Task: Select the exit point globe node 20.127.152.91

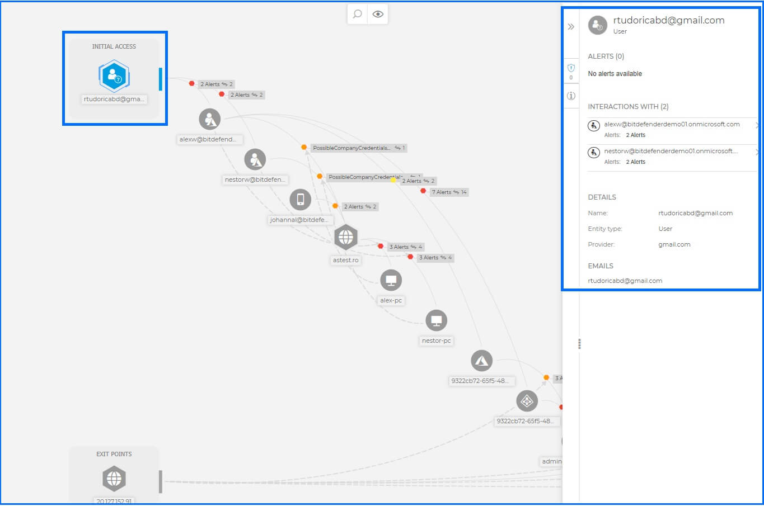Action: tap(114, 479)
